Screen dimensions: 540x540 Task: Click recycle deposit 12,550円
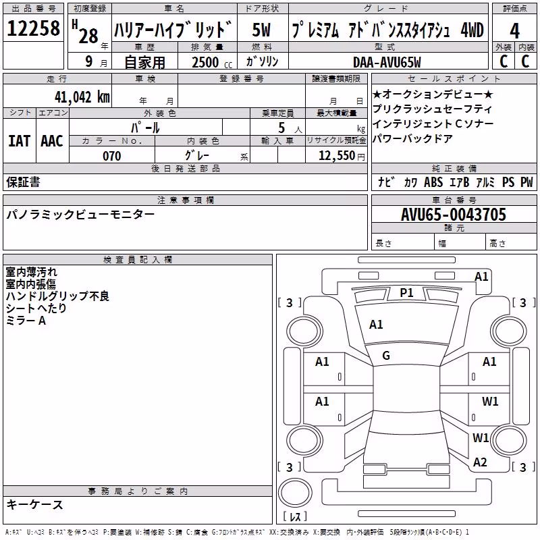click(x=342, y=156)
